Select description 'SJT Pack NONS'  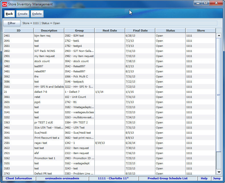(45, 51)
